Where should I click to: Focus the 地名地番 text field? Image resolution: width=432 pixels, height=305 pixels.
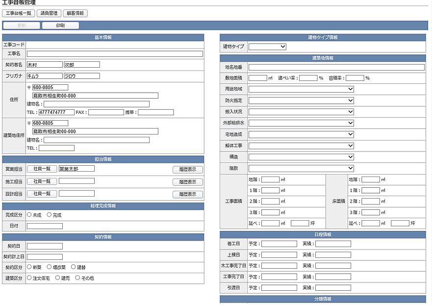coord(336,67)
